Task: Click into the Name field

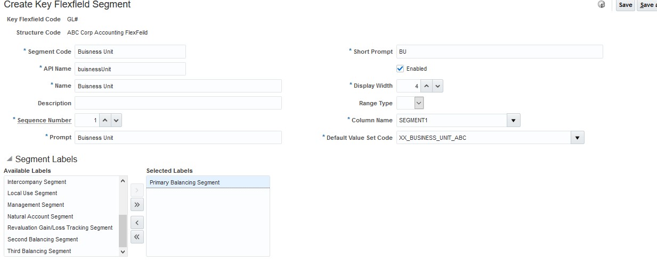Action: coord(178,86)
